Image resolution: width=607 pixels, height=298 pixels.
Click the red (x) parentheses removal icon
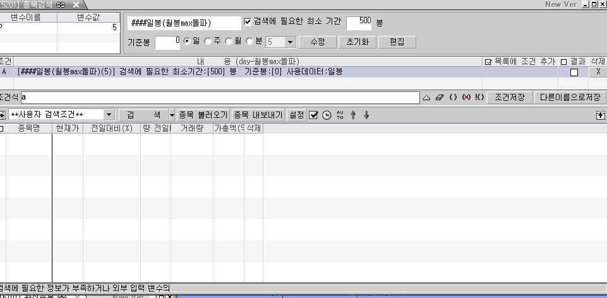pos(466,98)
